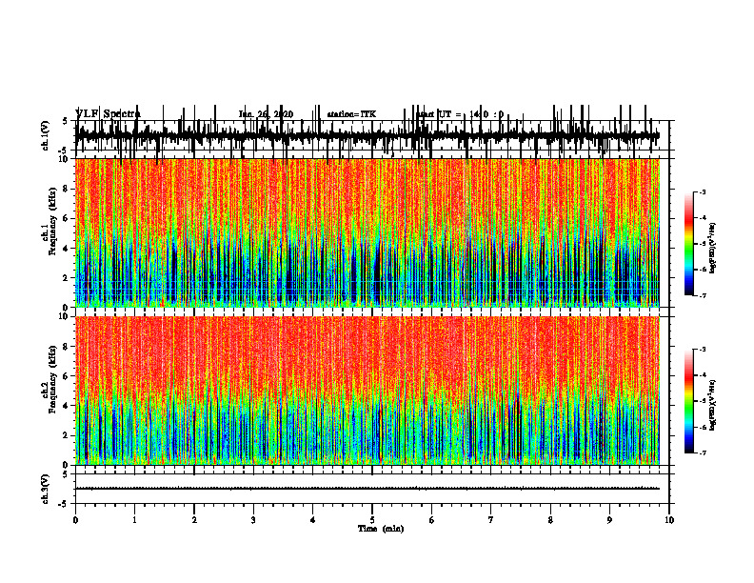
Task: Click time axis tick label "7"
Action: pos(491,520)
